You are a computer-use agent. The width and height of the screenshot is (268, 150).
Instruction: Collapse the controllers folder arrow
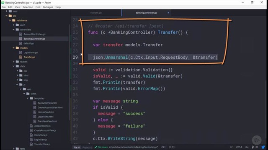coord(14,30)
